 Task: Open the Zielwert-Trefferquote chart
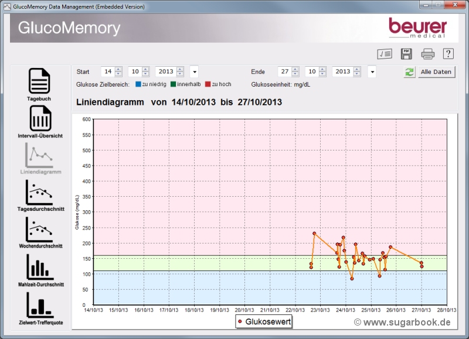pyautogui.click(x=40, y=309)
